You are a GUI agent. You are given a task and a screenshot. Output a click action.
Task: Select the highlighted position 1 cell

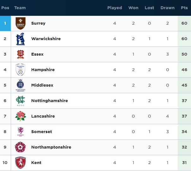tap(5, 23)
